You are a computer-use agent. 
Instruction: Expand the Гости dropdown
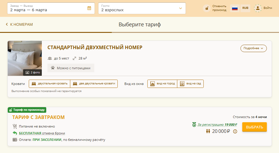[x=142, y=8]
